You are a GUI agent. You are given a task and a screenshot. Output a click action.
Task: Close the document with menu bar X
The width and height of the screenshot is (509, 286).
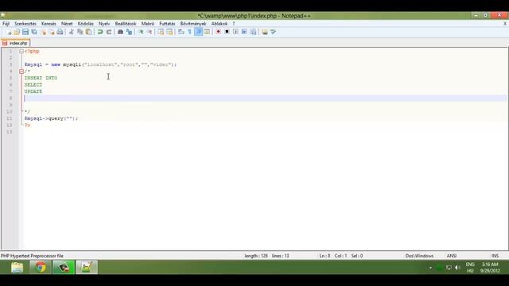pyautogui.click(x=505, y=24)
